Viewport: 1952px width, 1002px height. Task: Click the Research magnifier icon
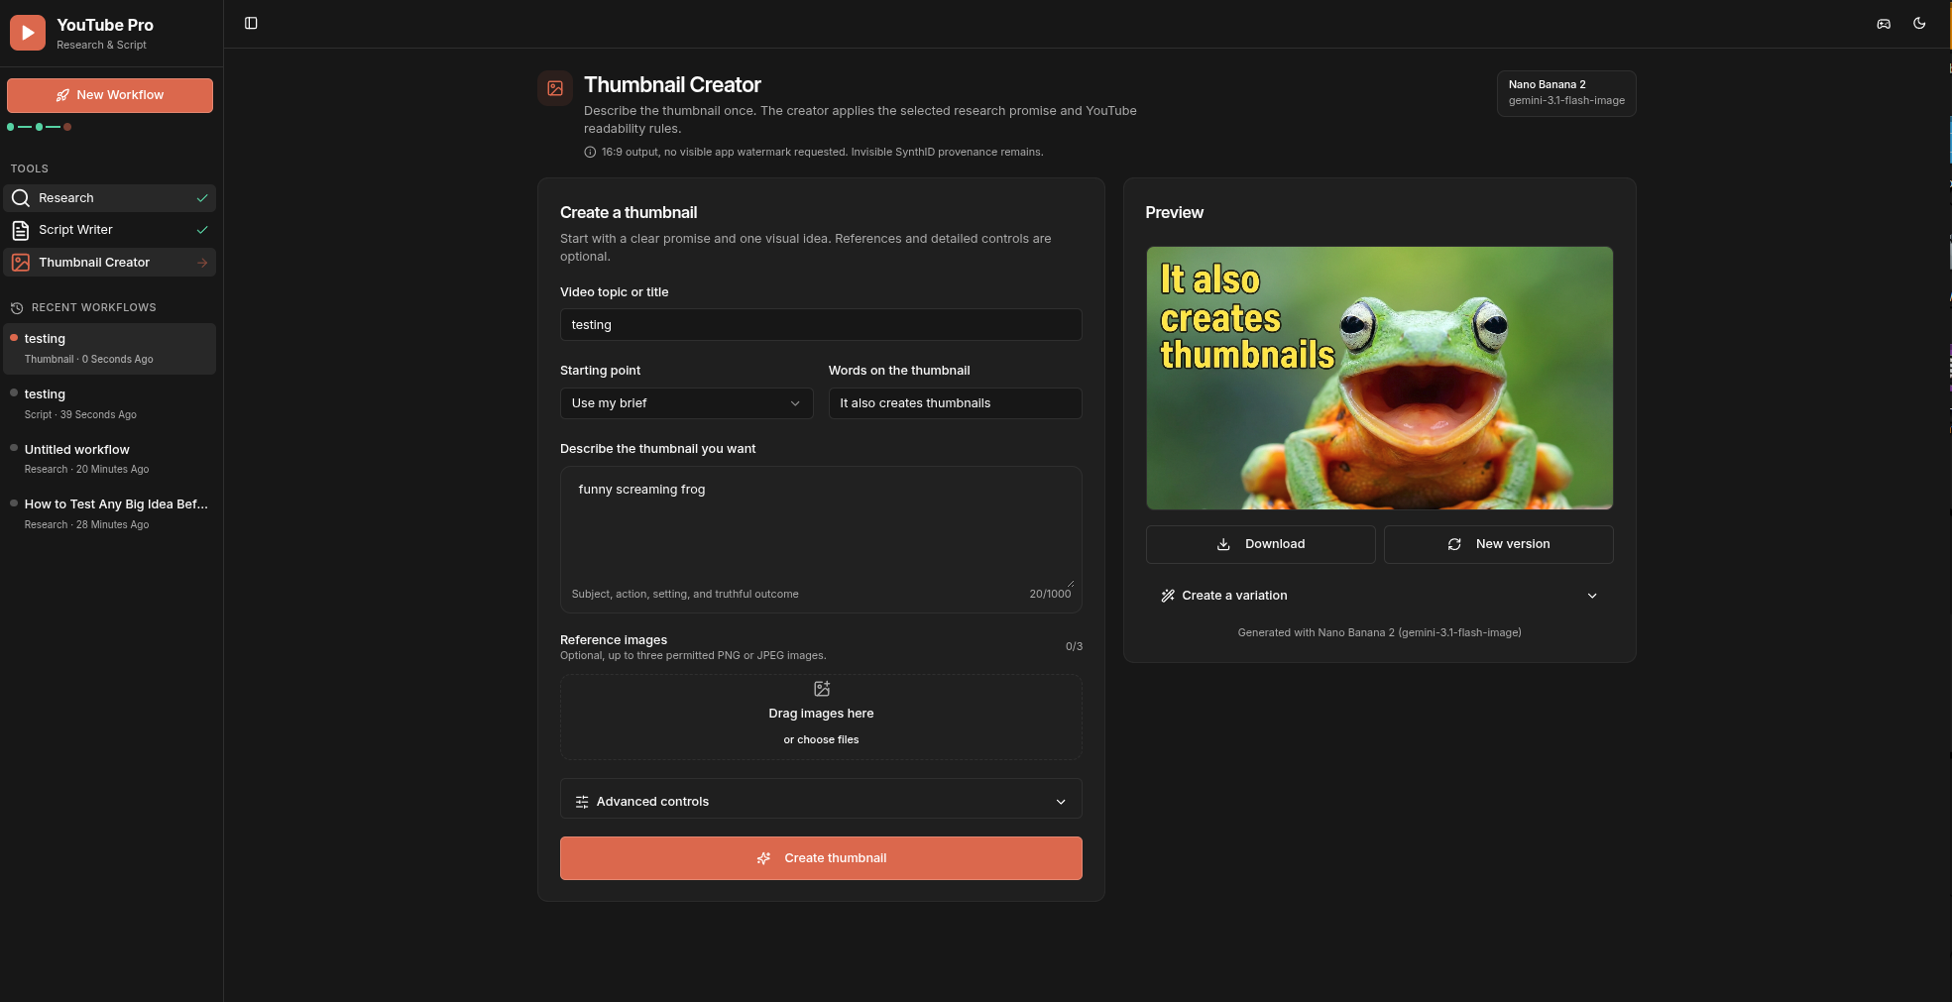tap(20, 198)
